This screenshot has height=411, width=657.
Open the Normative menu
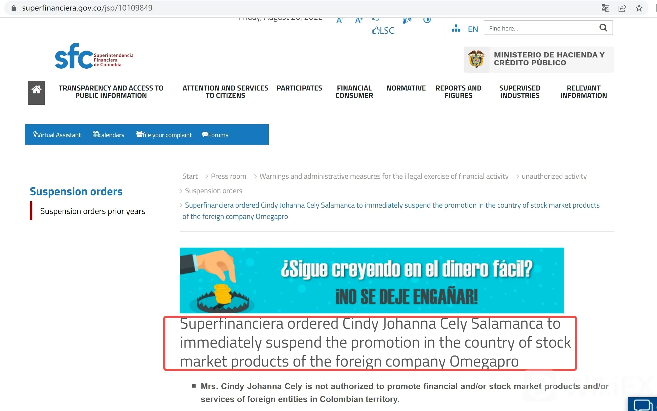pyautogui.click(x=406, y=88)
